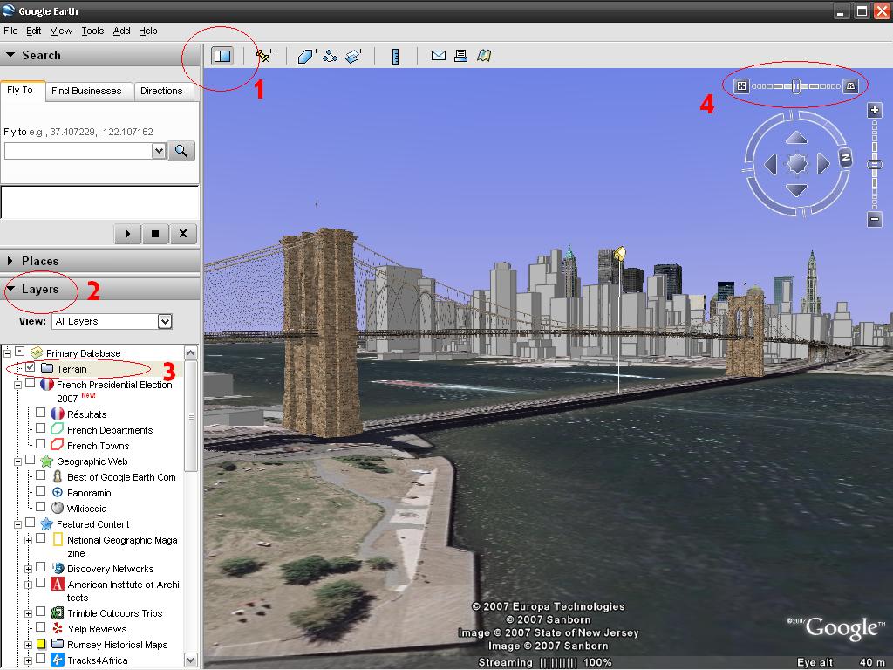Open the All Layers view dropdown
The image size is (893, 670).
tap(165, 321)
